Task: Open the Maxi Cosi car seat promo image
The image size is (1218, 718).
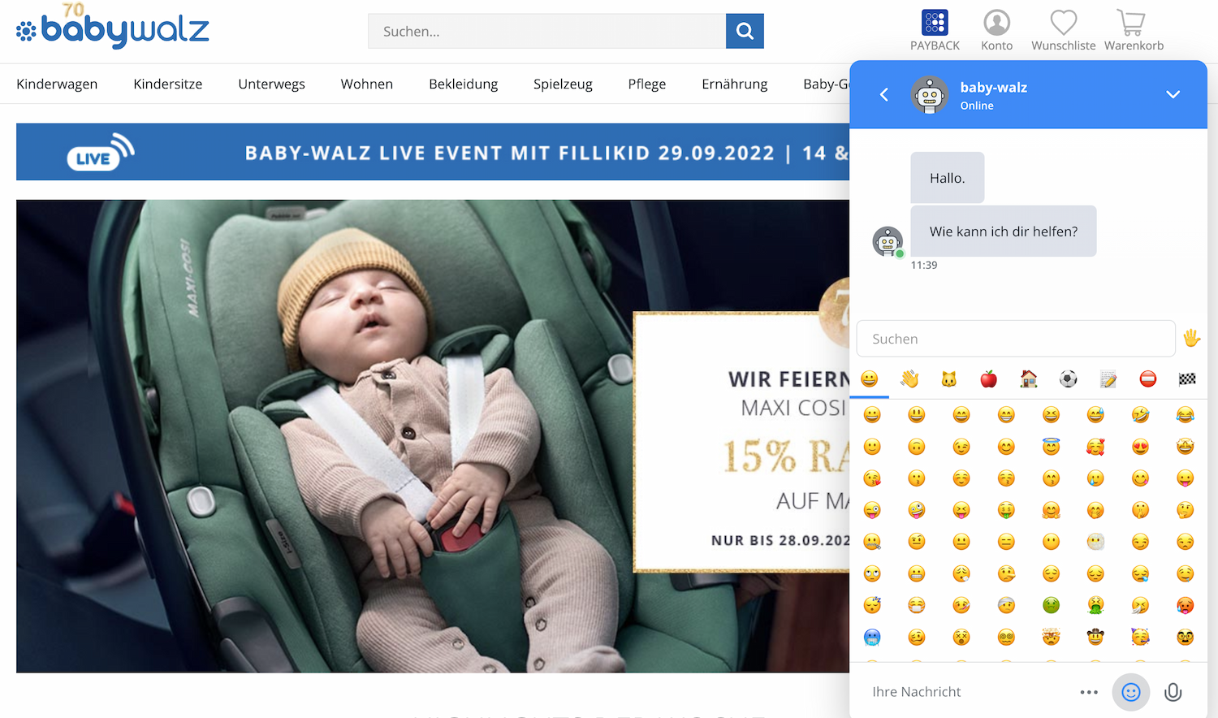Action: [x=433, y=436]
